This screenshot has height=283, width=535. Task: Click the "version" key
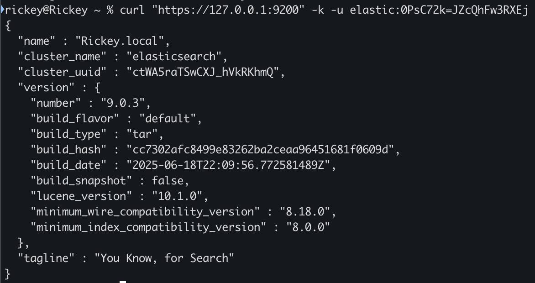(46, 87)
